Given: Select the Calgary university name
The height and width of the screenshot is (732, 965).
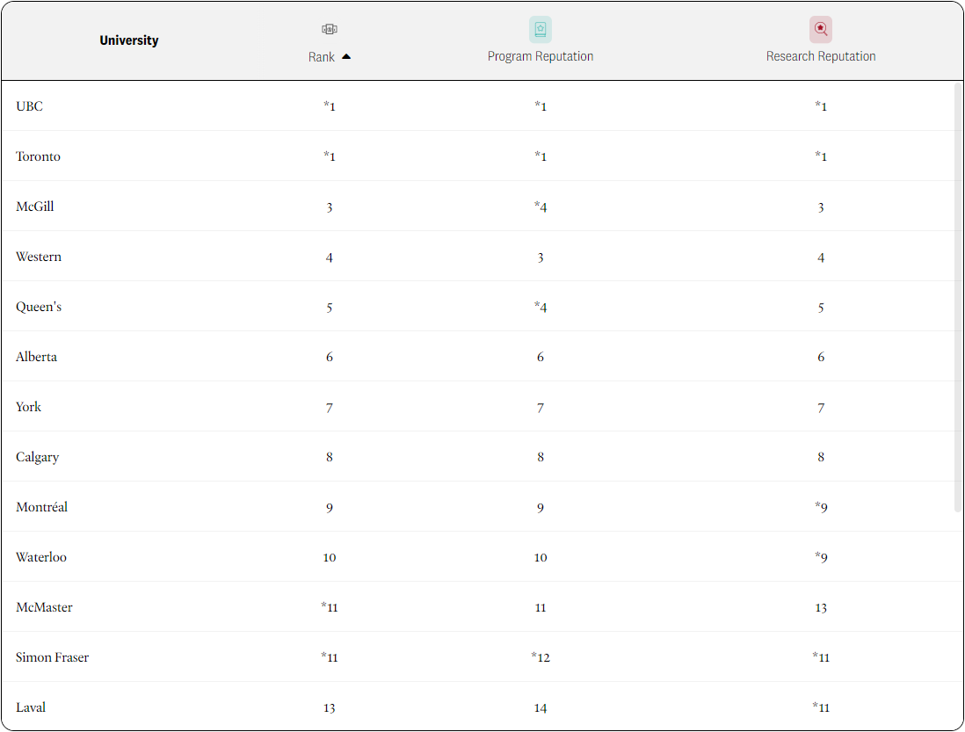Looking at the screenshot, I should 38,457.
